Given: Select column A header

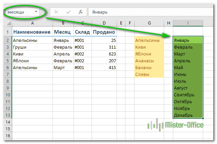Looking at the screenshot, I should point(32,23).
